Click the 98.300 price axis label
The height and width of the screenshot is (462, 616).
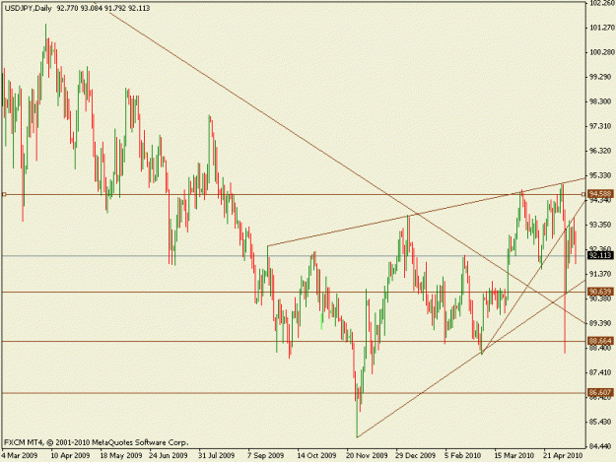(x=601, y=101)
